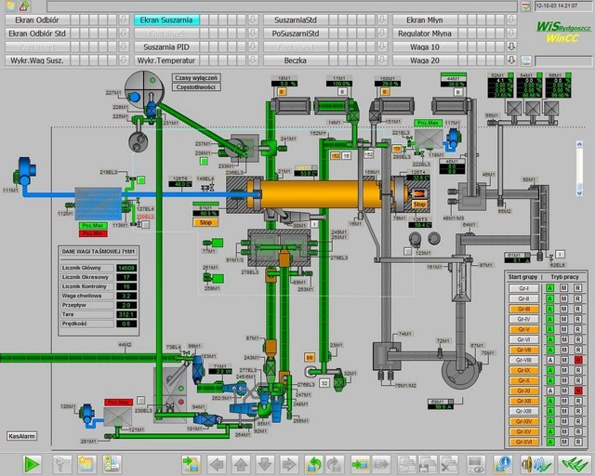Click the right arrow navigation icon

pos(289,464)
